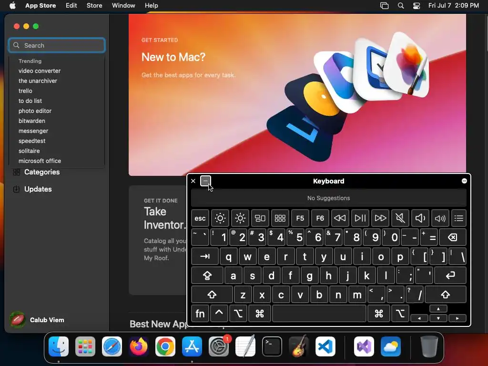Open the Store menu
Screen dimensions: 488x366
pos(94,6)
